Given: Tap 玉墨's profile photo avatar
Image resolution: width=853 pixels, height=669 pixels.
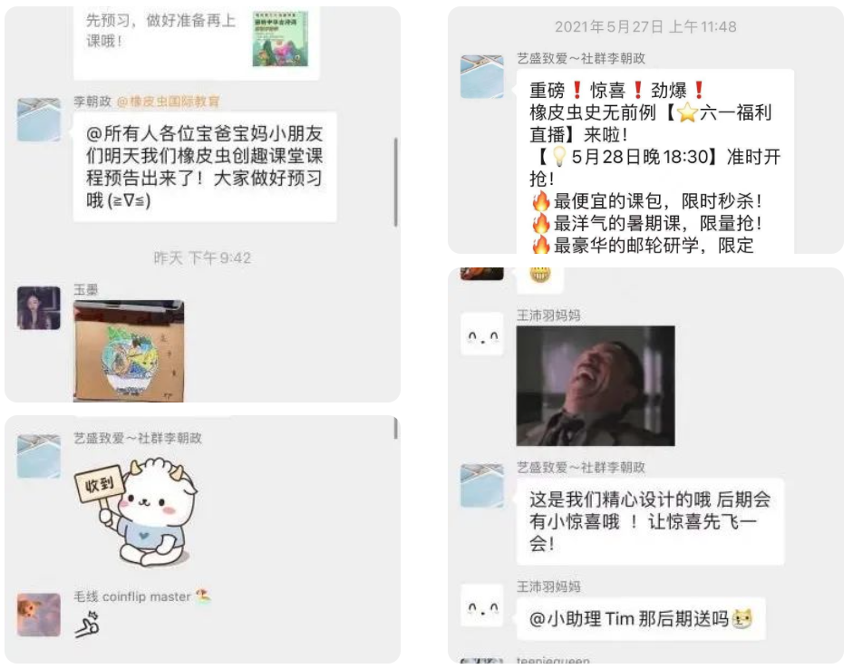Looking at the screenshot, I should [39, 308].
